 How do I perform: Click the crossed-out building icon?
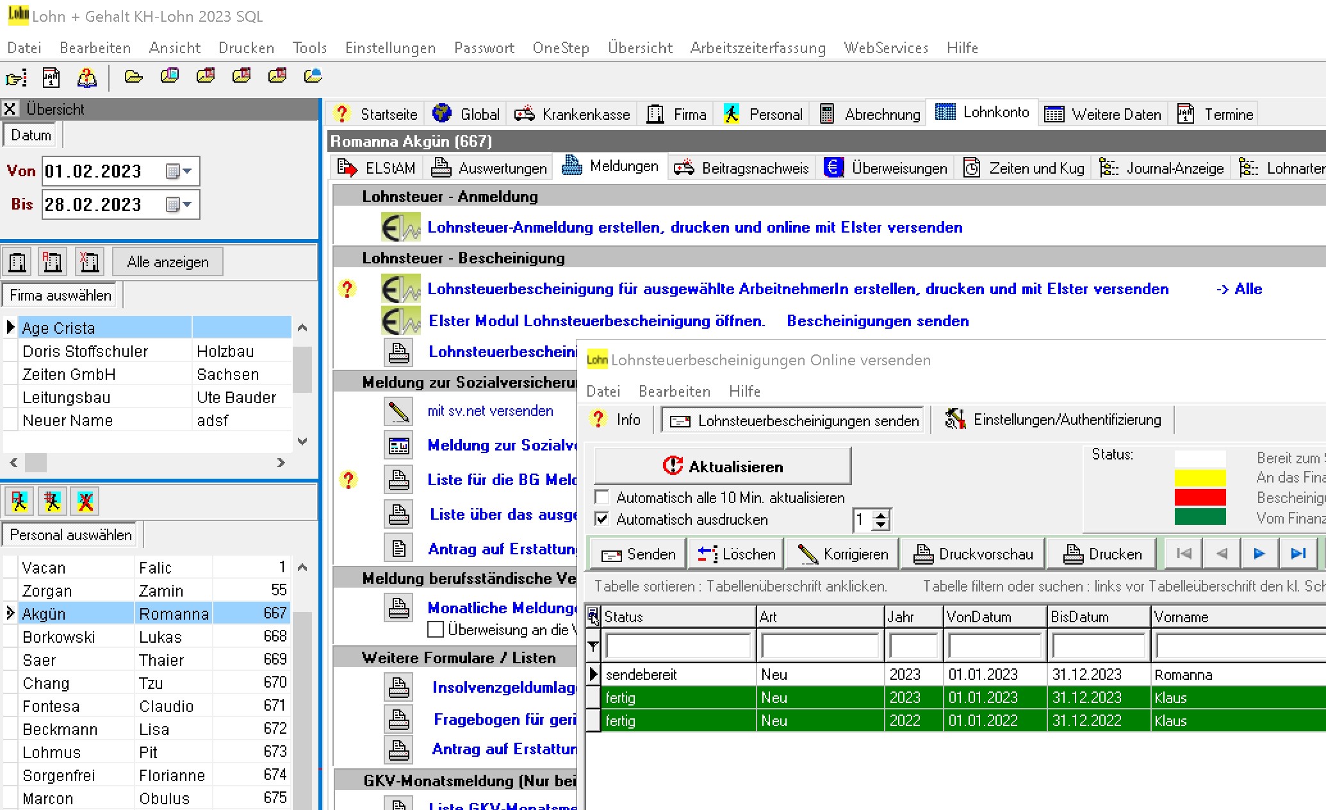(88, 262)
